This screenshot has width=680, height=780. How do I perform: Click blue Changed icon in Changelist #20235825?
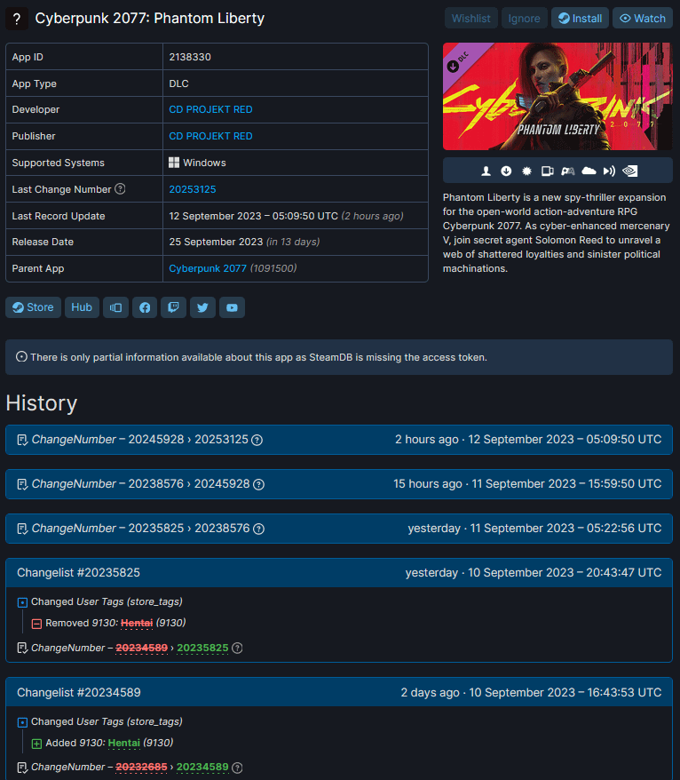click(x=22, y=602)
